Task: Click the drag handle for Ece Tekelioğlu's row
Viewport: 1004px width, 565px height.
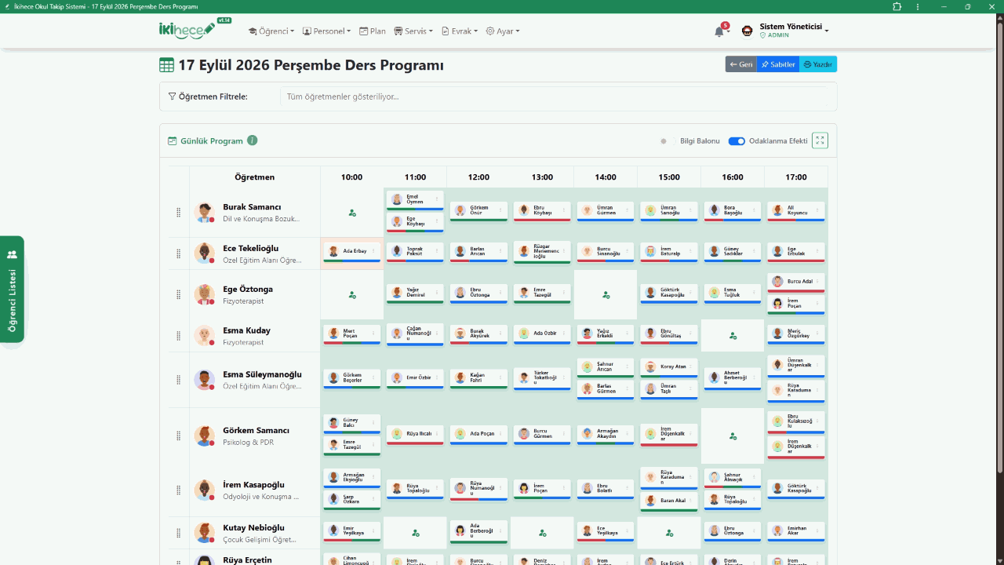Action: (x=178, y=253)
